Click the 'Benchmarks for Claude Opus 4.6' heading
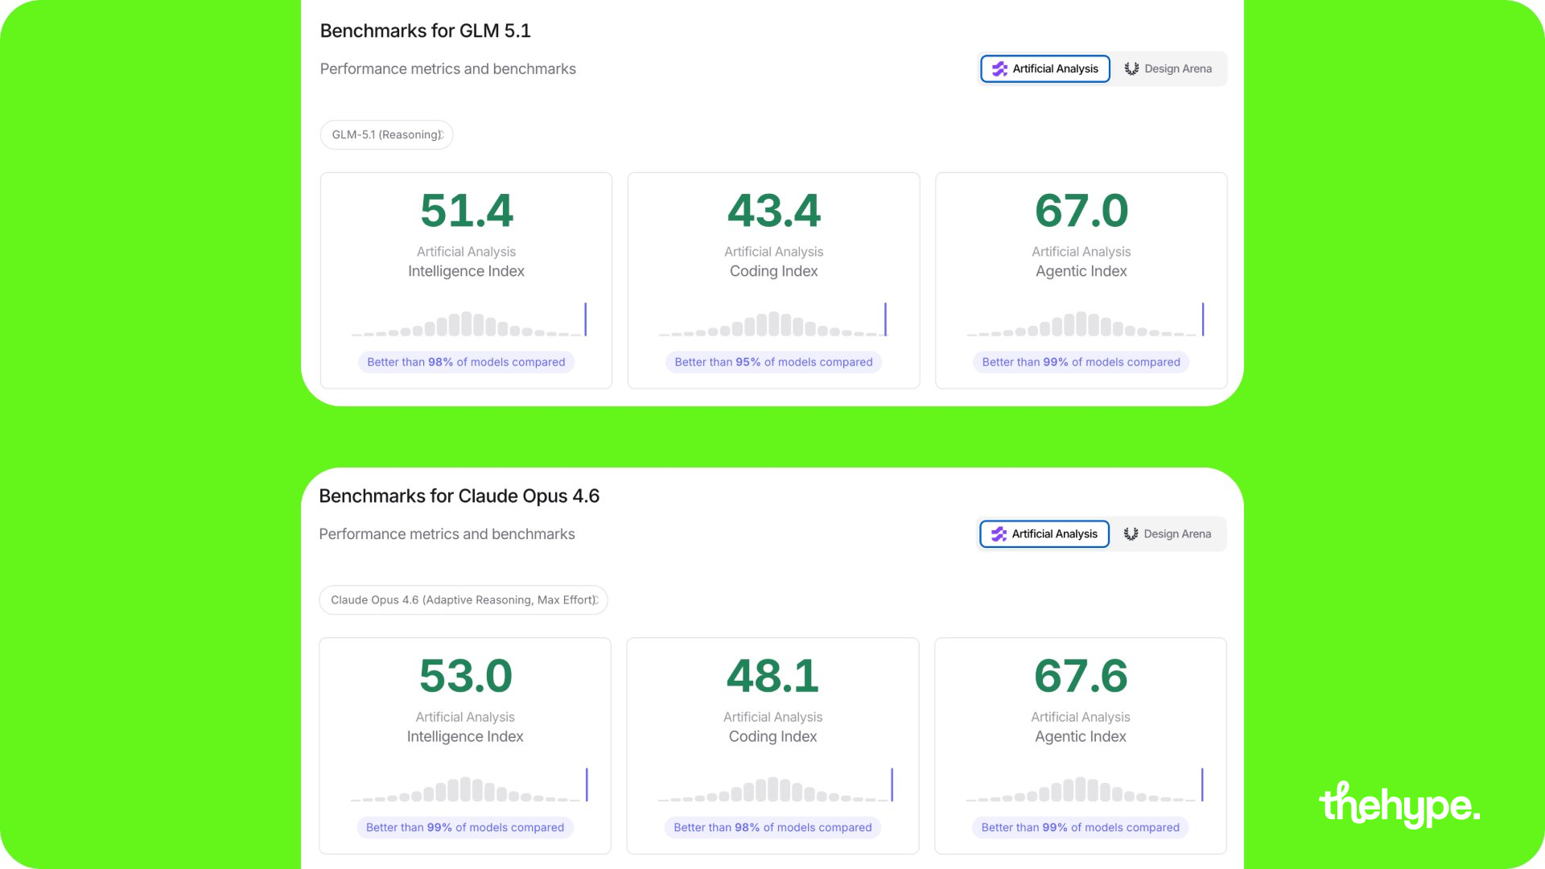This screenshot has width=1545, height=869. coord(459,496)
